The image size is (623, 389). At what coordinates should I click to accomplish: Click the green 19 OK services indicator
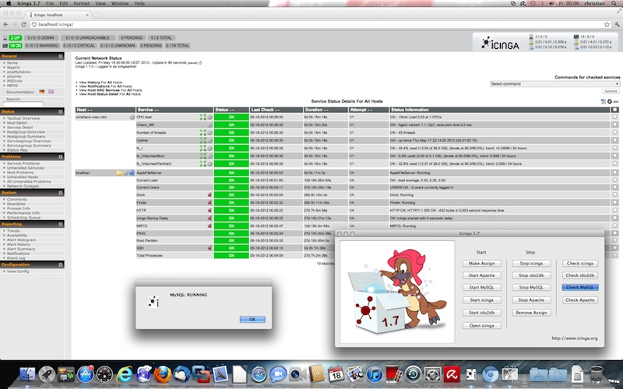[x=16, y=46]
